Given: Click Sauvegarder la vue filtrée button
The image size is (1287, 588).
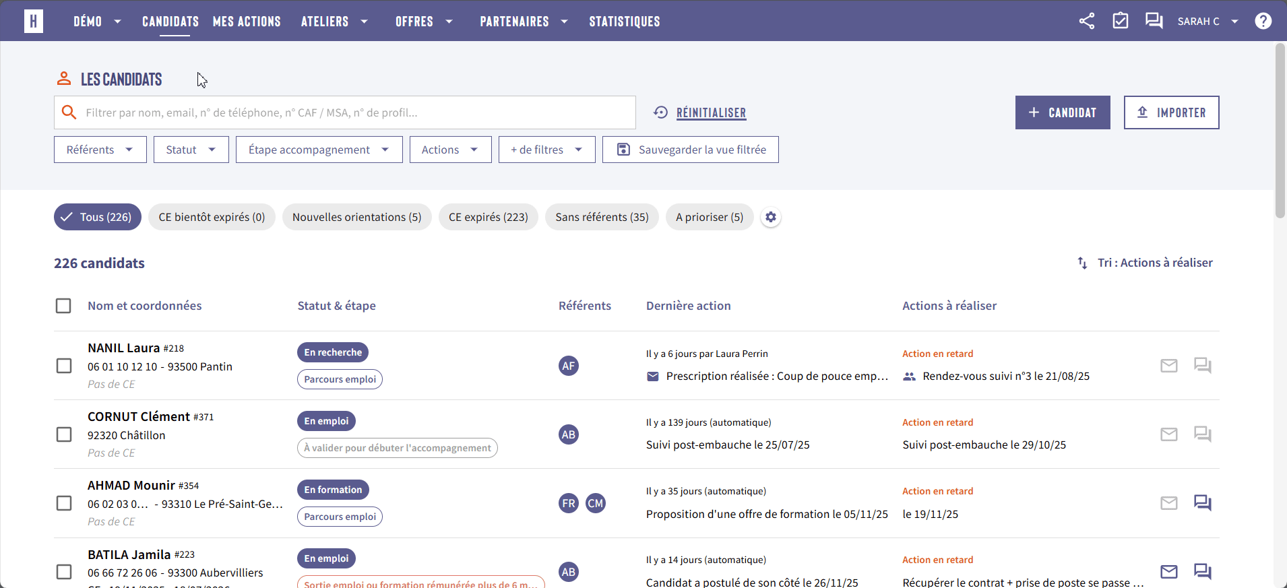Looking at the screenshot, I should (x=691, y=150).
